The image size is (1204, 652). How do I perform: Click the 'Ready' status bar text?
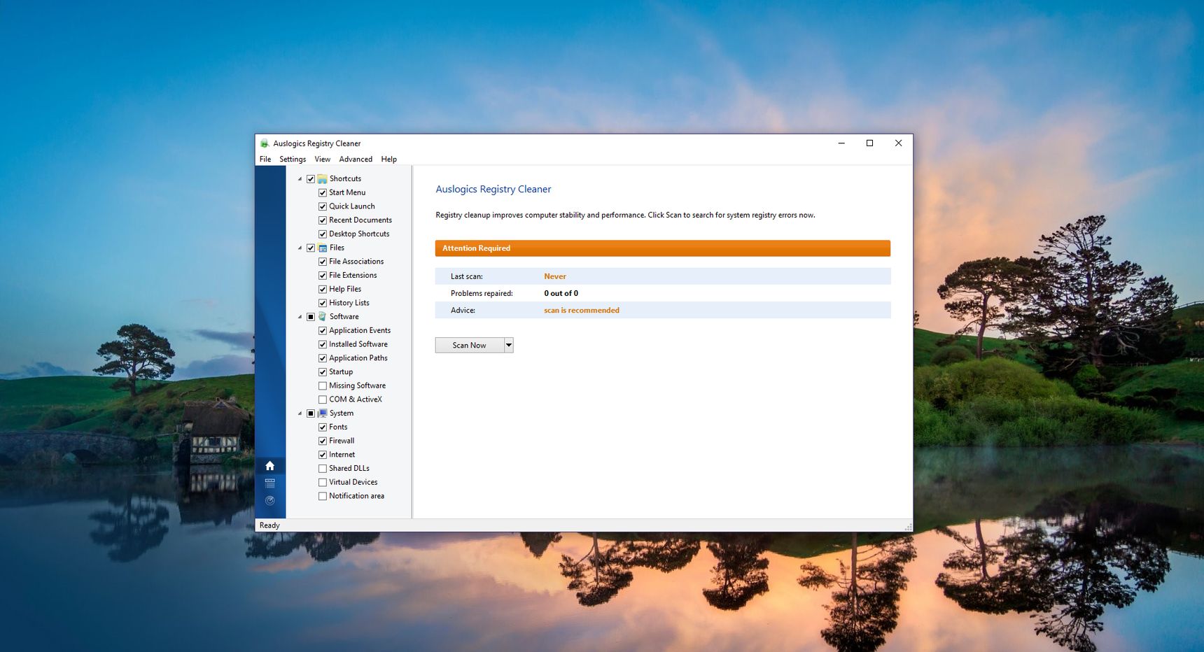click(x=269, y=525)
